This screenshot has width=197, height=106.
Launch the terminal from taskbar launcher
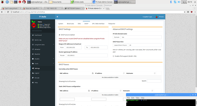16,2
